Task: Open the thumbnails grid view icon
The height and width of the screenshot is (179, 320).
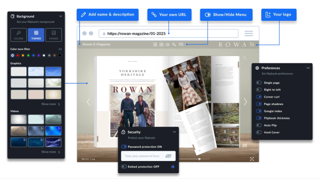Action: pyautogui.click(x=161, y=45)
